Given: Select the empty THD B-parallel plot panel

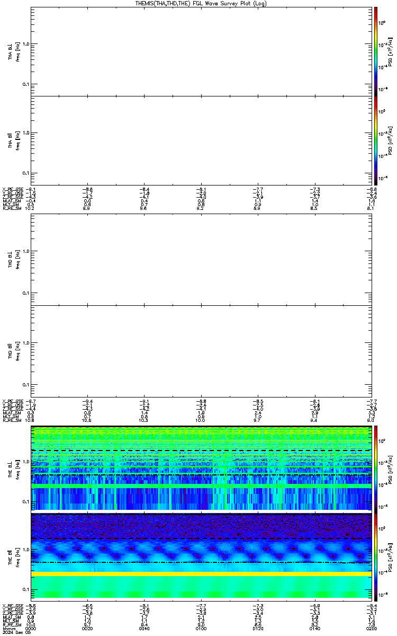Looking at the screenshot, I should 201,350.
